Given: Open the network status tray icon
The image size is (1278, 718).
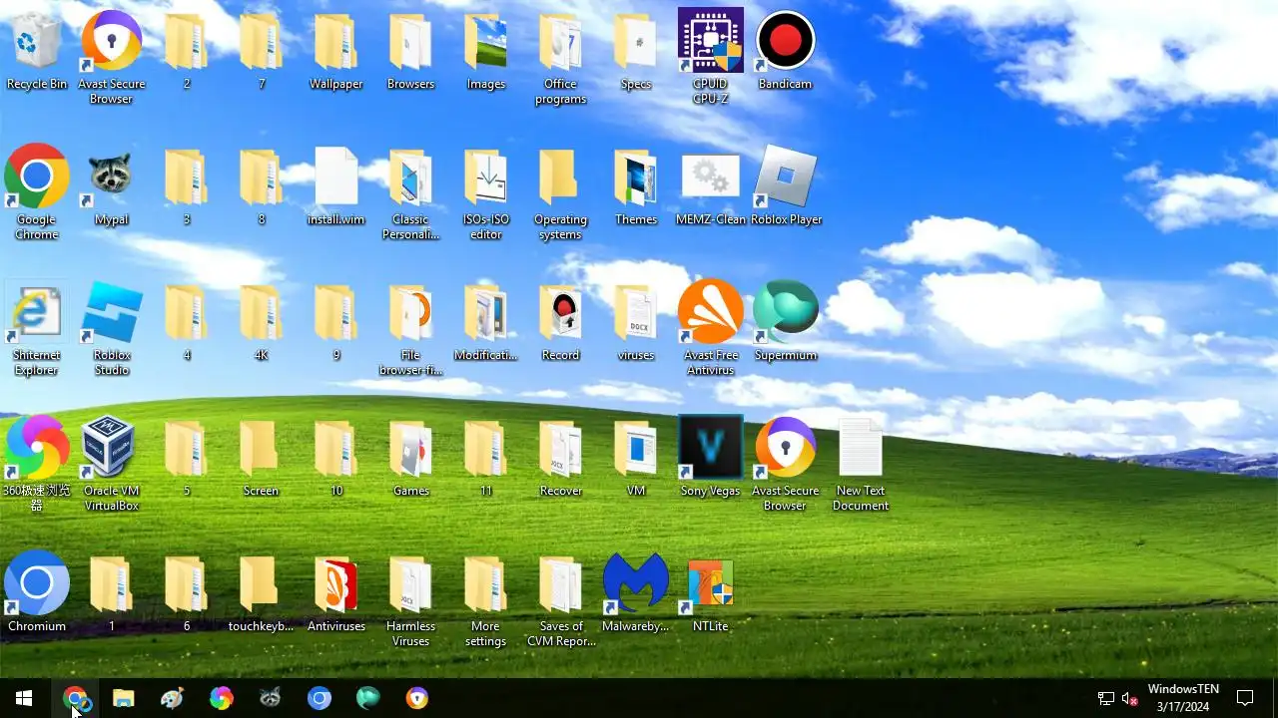Looking at the screenshot, I should pos(1106,698).
